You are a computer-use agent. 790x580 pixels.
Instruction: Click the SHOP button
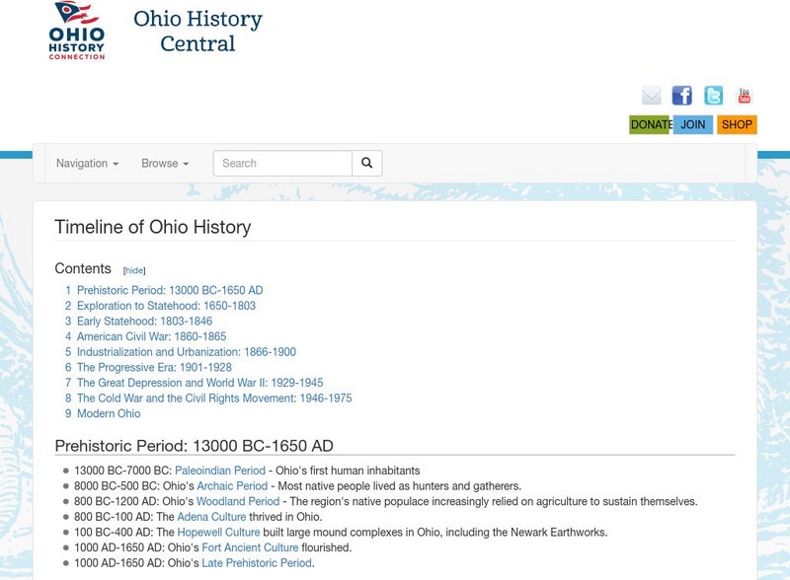tap(737, 125)
